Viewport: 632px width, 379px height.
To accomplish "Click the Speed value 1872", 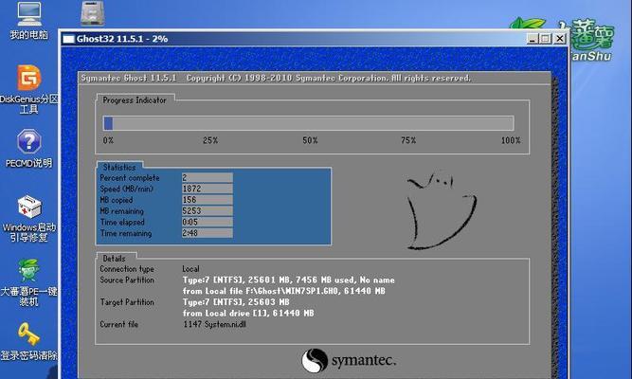I will pos(208,189).
